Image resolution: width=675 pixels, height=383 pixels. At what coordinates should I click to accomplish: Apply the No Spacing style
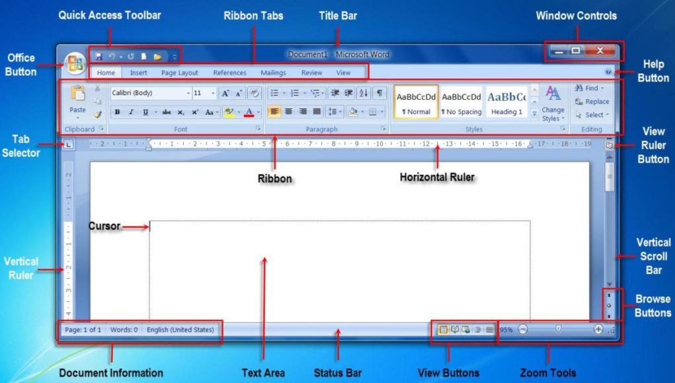(461, 102)
